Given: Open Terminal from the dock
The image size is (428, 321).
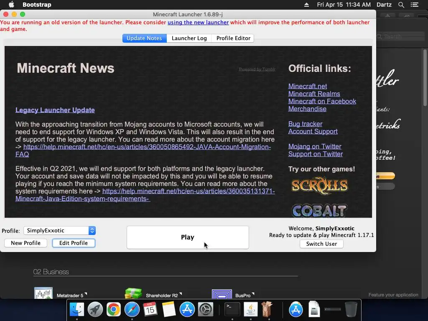Looking at the screenshot, I should click(232, 309).
